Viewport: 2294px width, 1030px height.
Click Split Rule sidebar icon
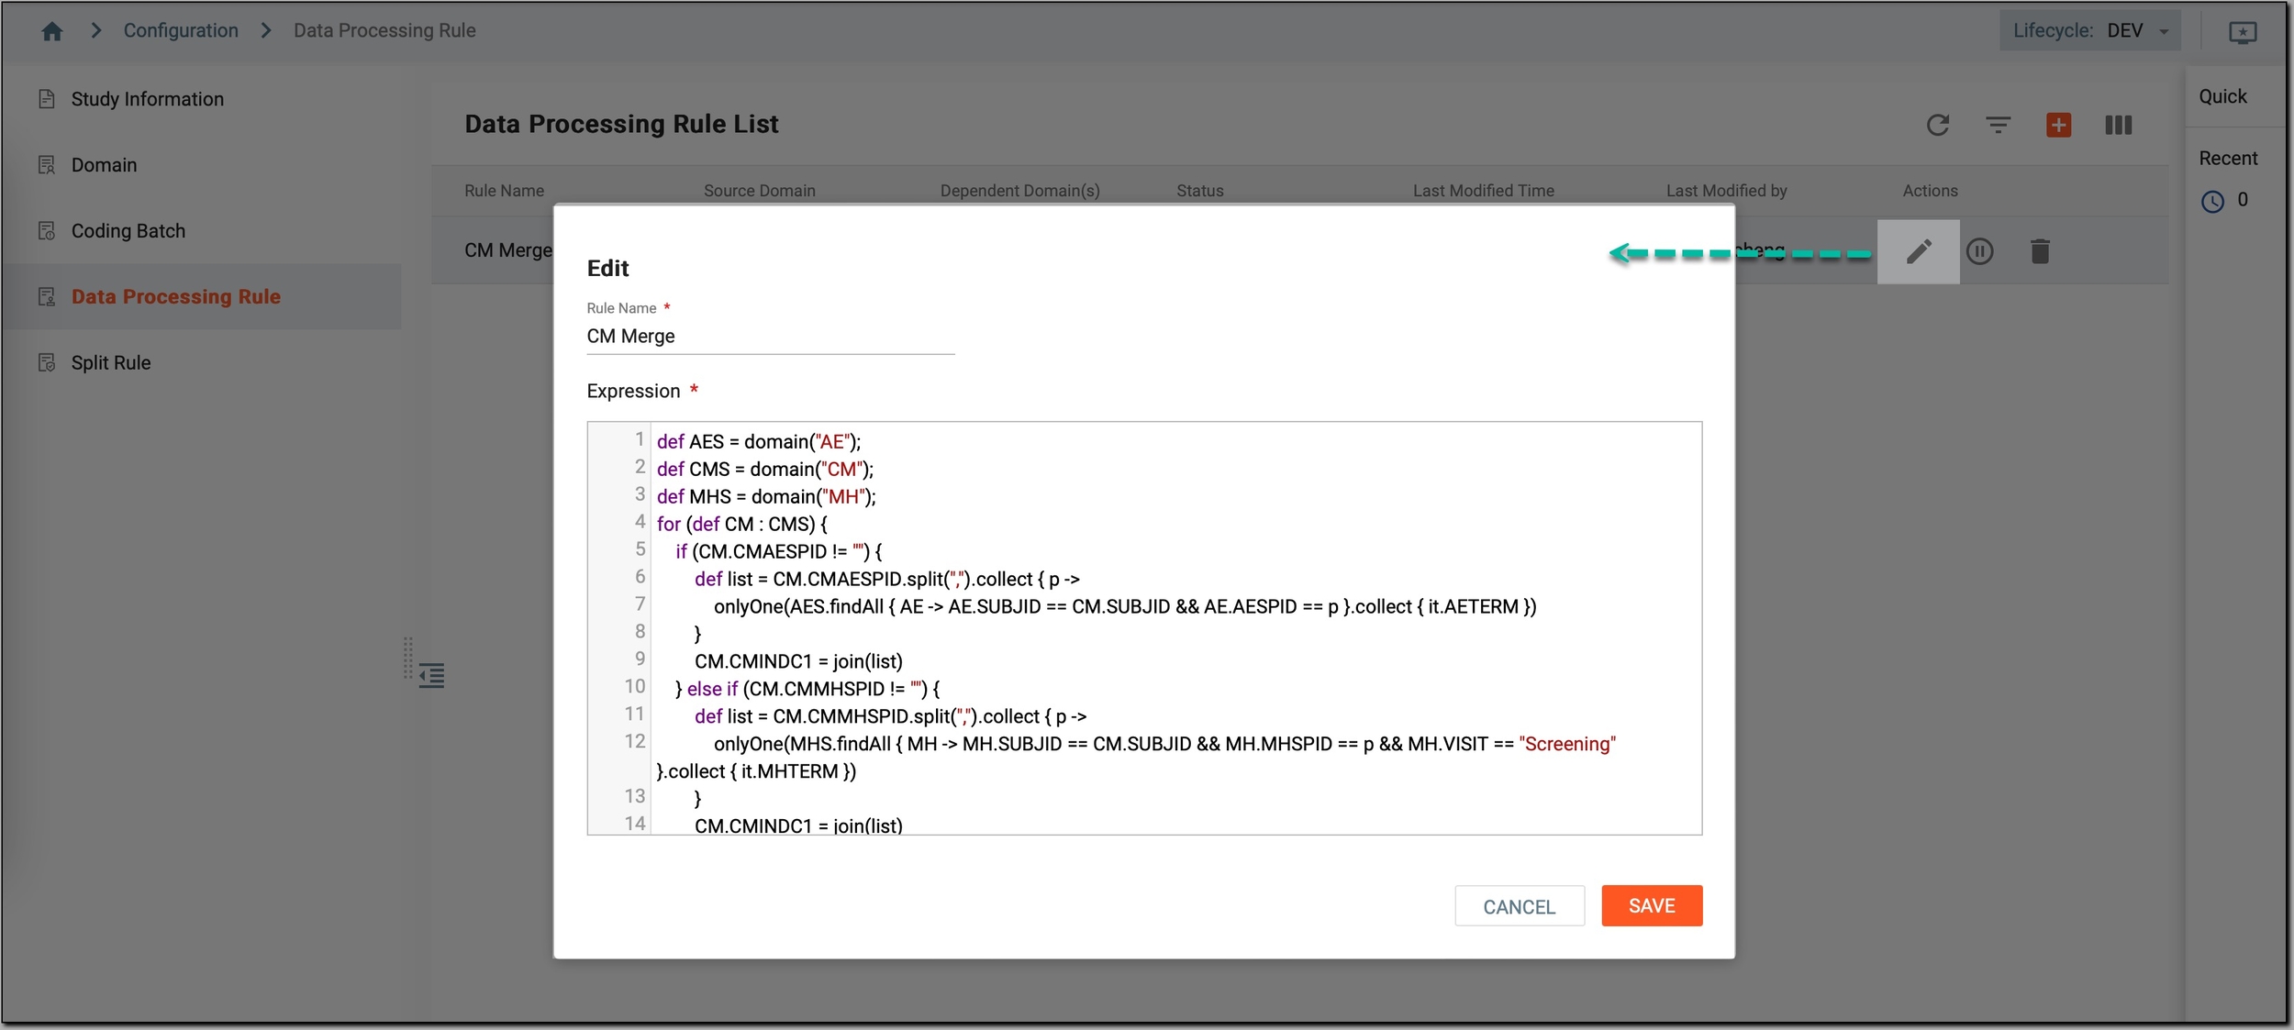47,363
